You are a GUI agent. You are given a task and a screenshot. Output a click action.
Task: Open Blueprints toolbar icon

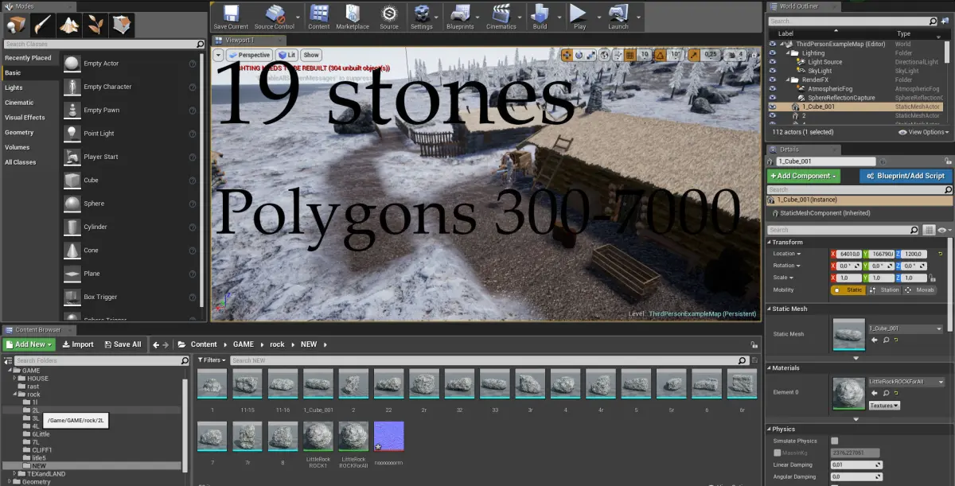461,17
